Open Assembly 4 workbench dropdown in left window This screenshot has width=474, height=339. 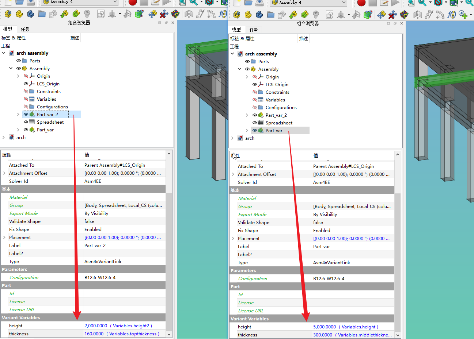tap(115, 2)
